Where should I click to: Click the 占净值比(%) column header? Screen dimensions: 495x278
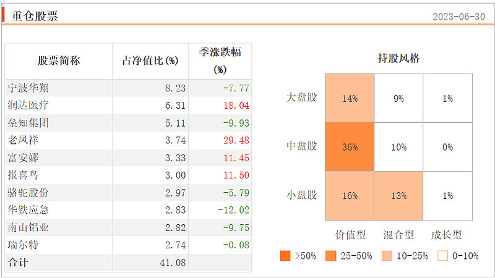[x=150, y=61]
